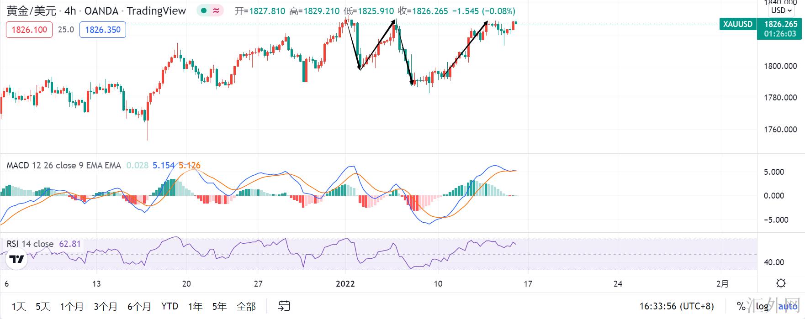Open the go-to-date calendar icon
805x319 pixels.
[x=284, y=306]
